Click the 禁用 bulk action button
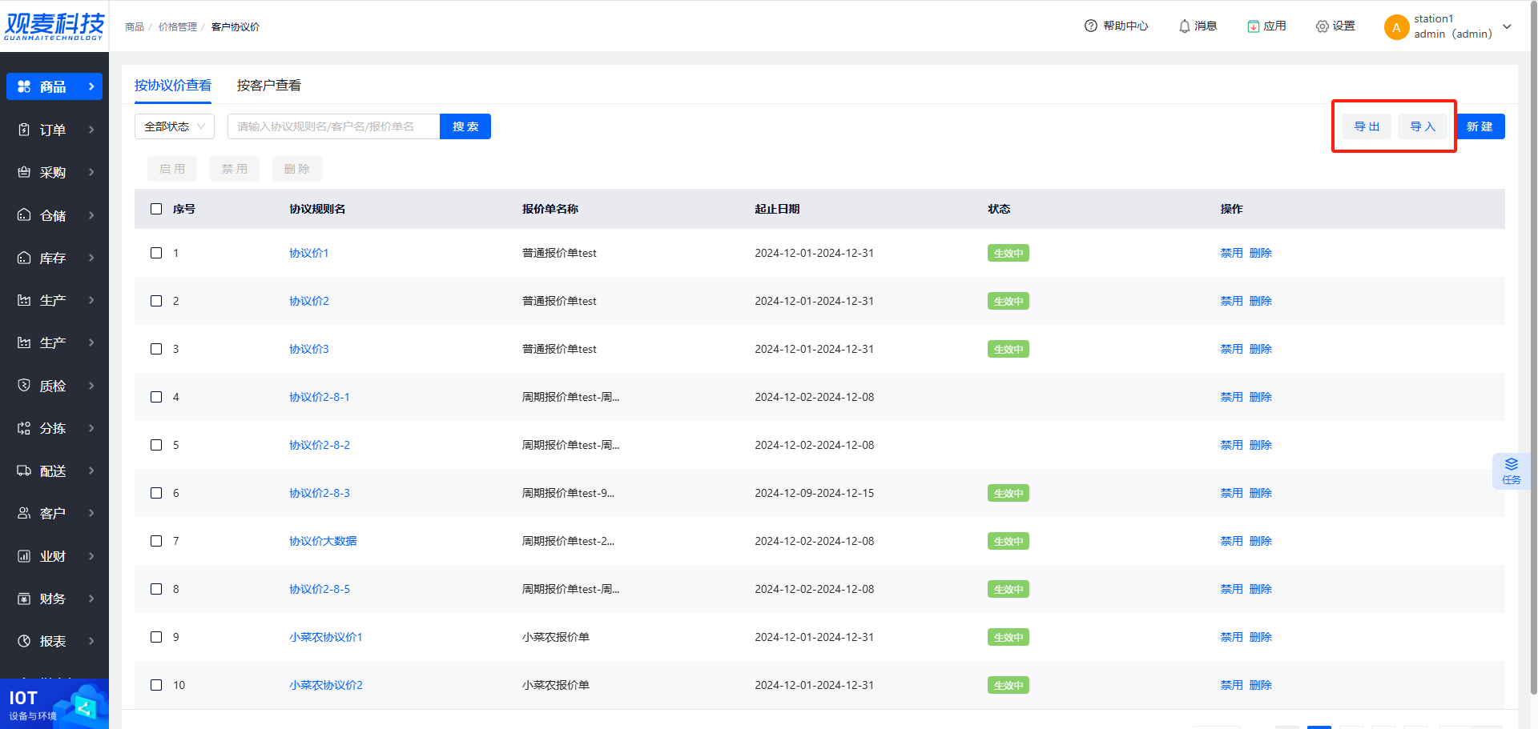1538x729 pixels. click(235, 169)
